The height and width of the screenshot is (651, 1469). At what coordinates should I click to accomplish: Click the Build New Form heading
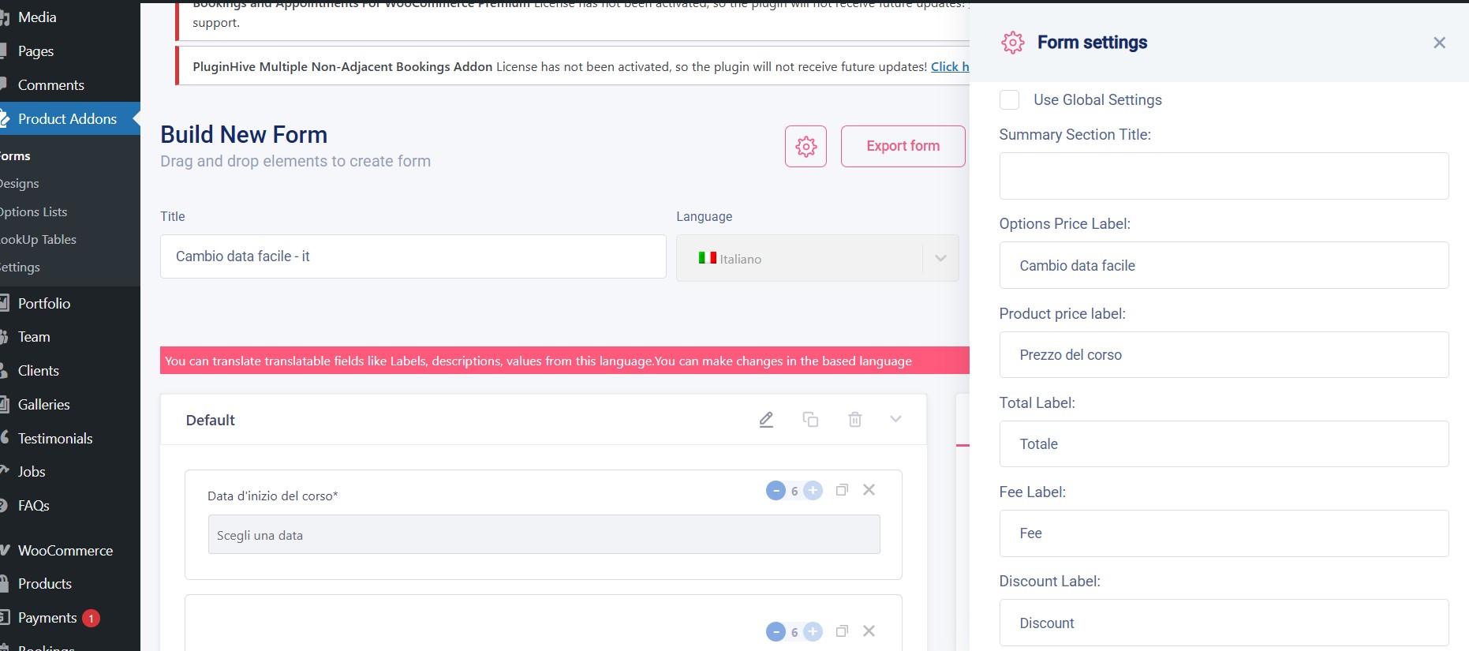(244, 135)
